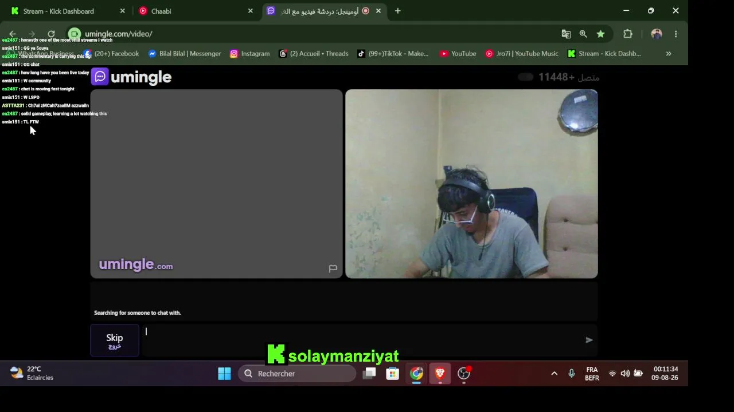Click the volume speaker tray icon
This screenshot has width=734, height=412.
[x=625, y=374]
